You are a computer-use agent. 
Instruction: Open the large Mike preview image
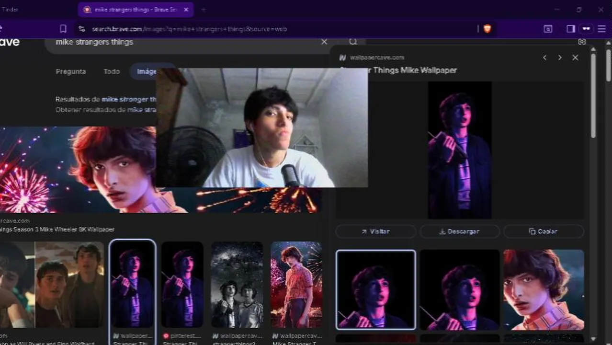pyautogui.click(x=460, y=150)
